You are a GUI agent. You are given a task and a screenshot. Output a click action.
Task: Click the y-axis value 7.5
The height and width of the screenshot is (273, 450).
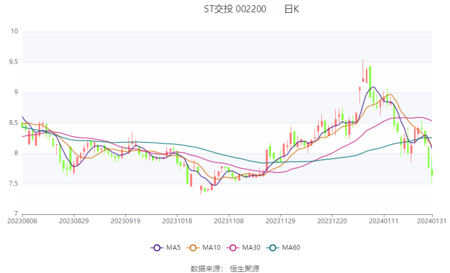click(x=13, y=184)
